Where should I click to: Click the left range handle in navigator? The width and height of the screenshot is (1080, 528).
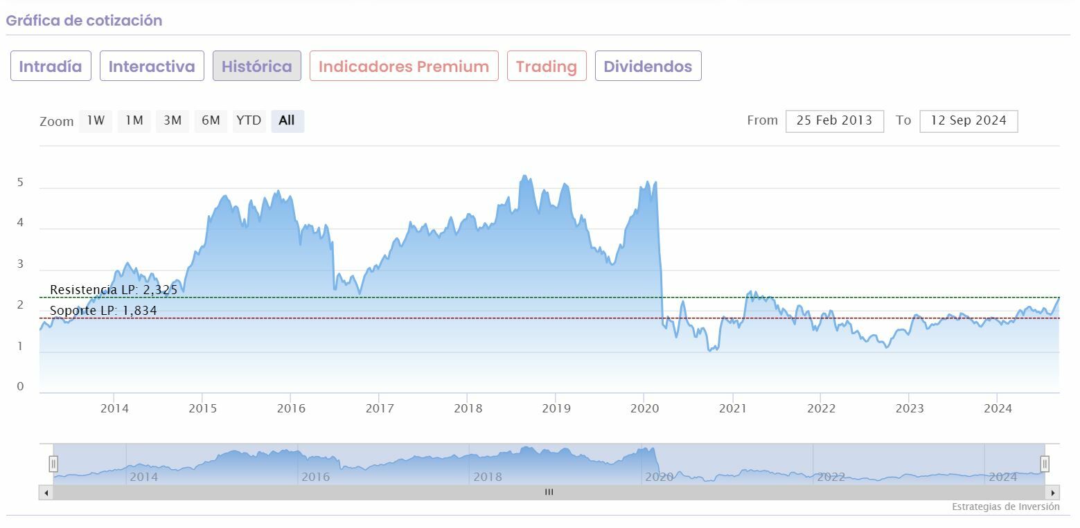click(53, 464)
